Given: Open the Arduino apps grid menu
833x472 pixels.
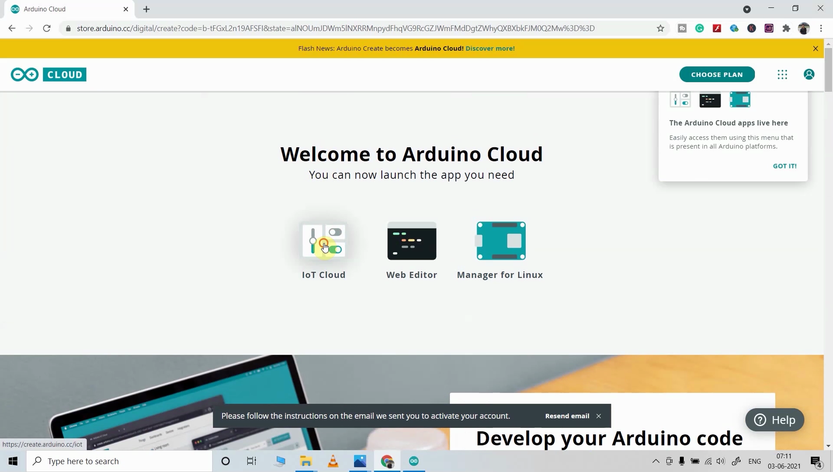Looking at the screenshot, I should coord(782,74).
